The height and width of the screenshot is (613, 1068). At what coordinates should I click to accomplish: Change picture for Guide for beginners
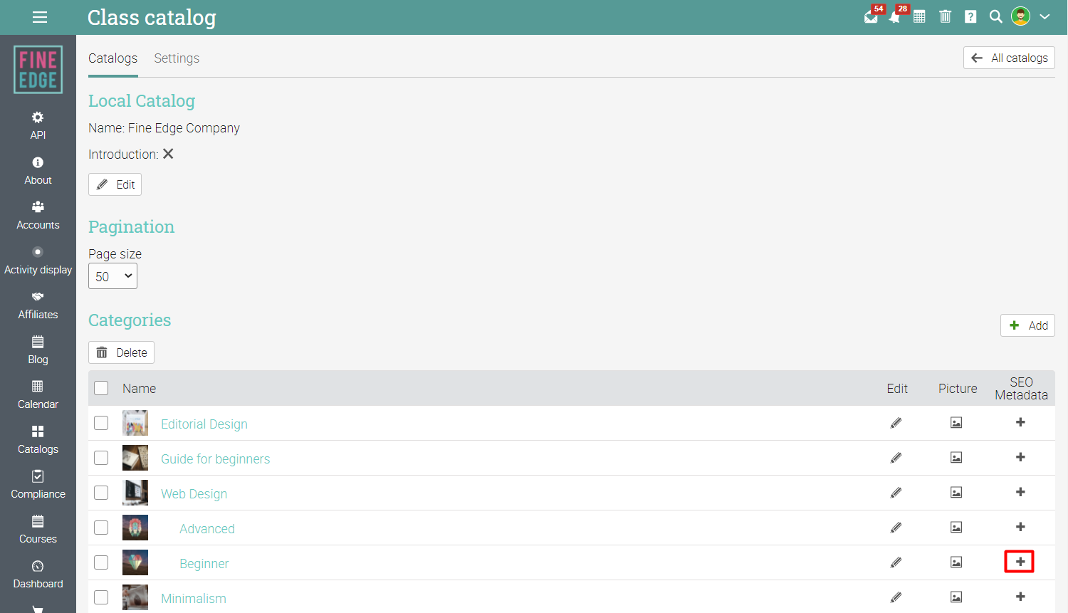(956, 458)
